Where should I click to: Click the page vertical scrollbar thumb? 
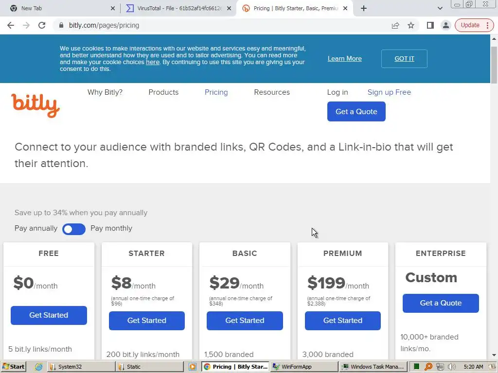494,65
